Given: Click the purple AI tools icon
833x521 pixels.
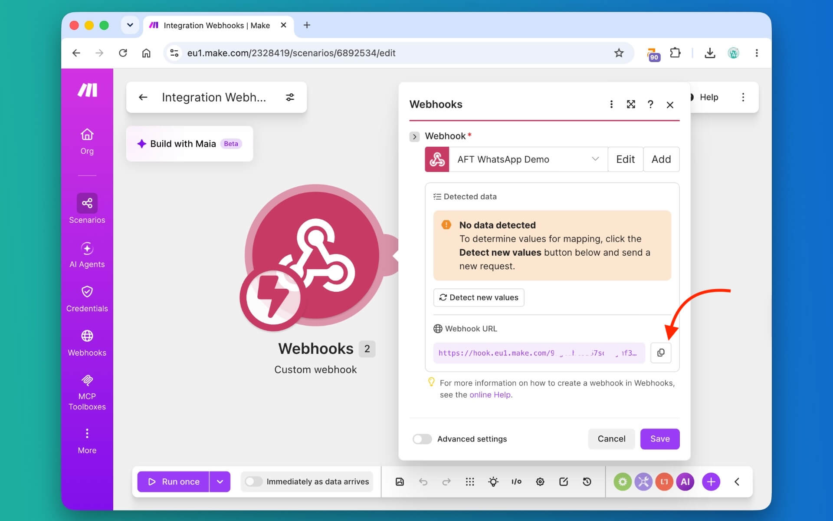Looking at the screenshot, I should 685,481.
